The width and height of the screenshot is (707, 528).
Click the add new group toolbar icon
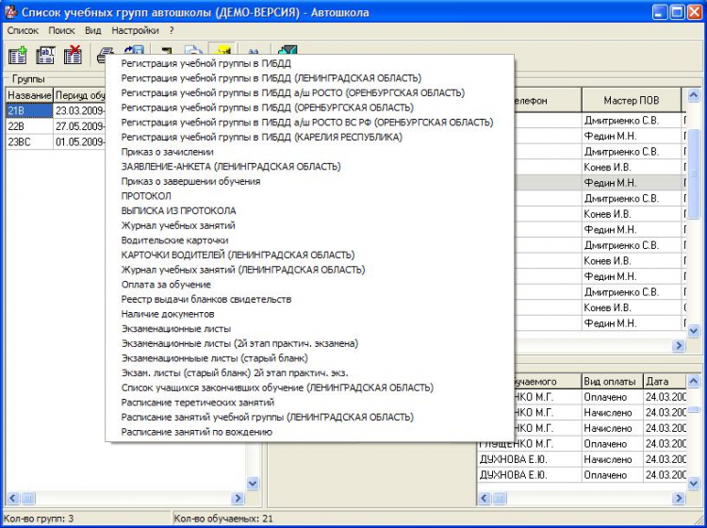(x=17, y=56)
